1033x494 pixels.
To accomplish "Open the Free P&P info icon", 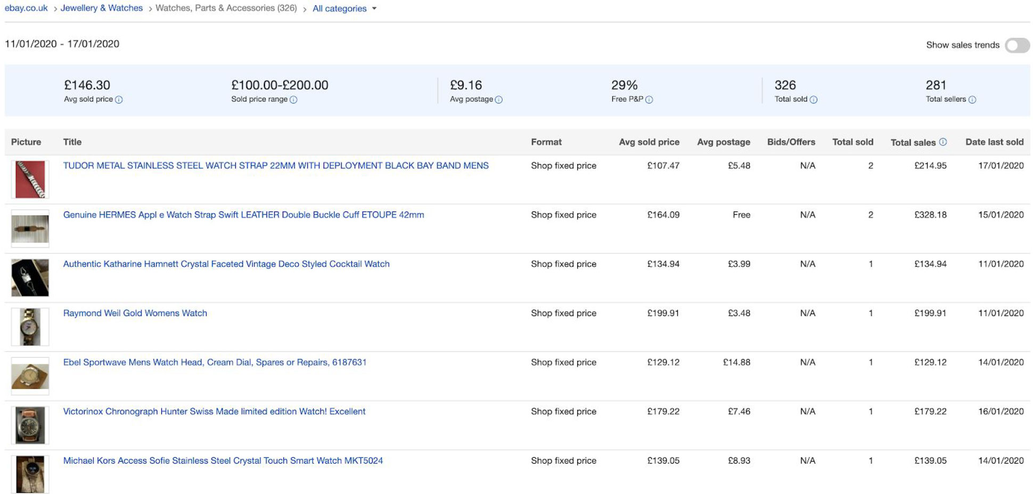I will [649, 100].
